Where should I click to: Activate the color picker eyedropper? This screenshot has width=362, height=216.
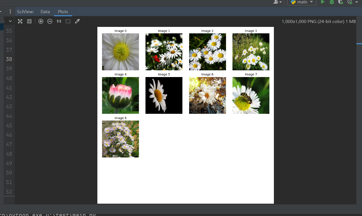77,21
